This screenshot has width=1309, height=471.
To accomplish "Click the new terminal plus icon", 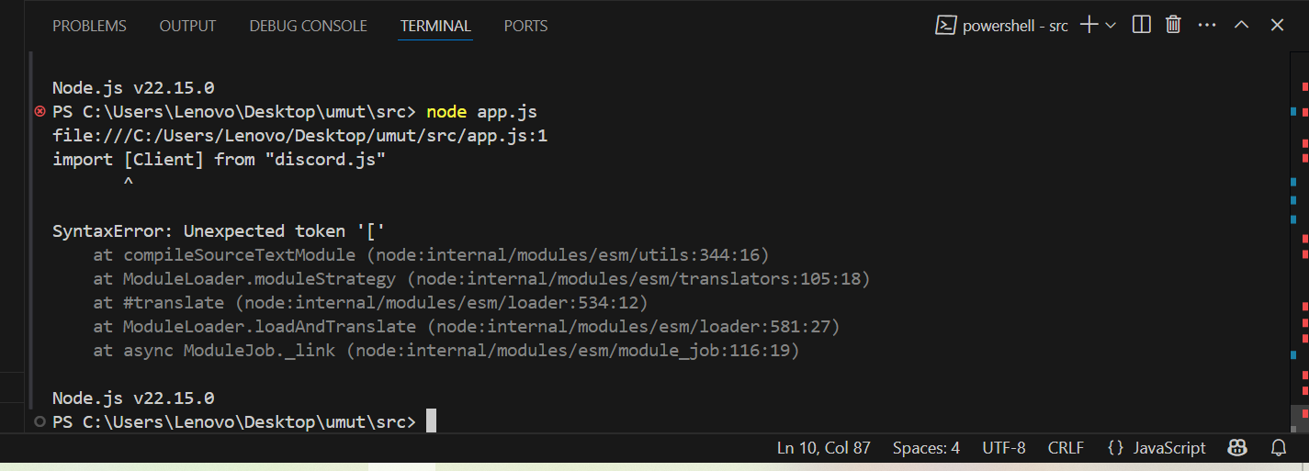I will pyautogui.click(x=1089, y=25).
